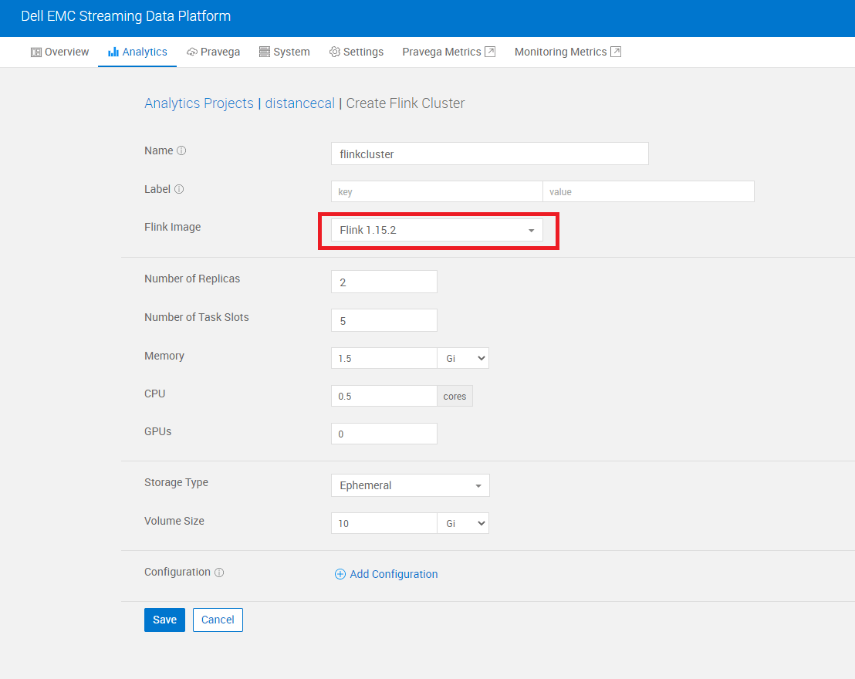
Task: Open Pravega Metrics in a new tab
Action: (443, 52)
